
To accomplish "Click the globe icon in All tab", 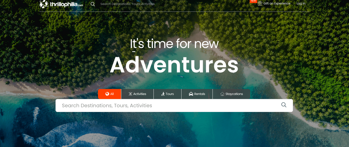I will (x=107, y=94).
